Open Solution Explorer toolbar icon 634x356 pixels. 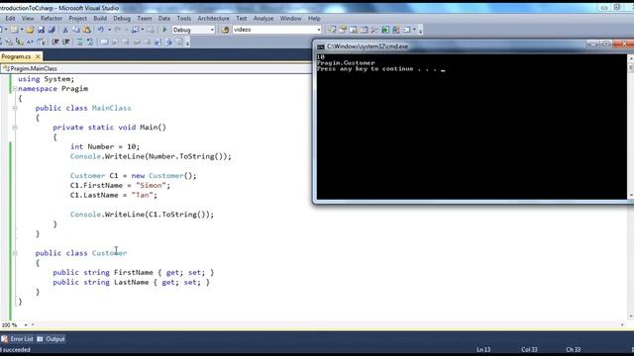tap(332, 30)
